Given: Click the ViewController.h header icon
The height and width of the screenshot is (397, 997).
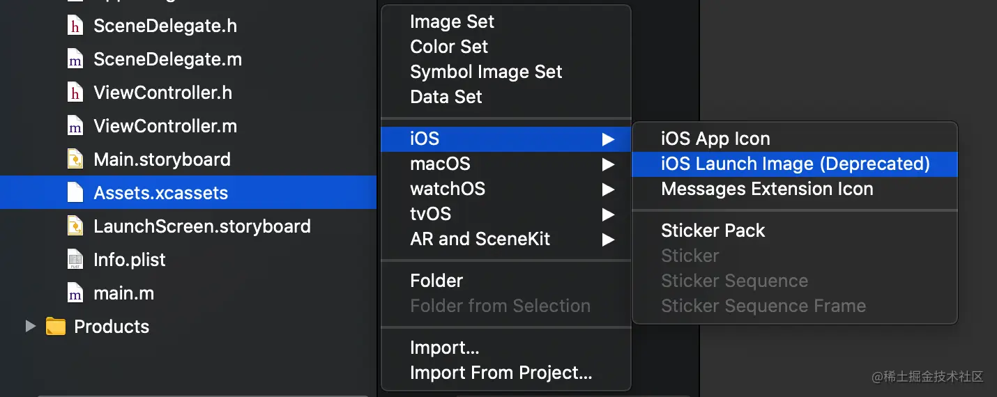Looking at the screenshot, I should point(75,93).
